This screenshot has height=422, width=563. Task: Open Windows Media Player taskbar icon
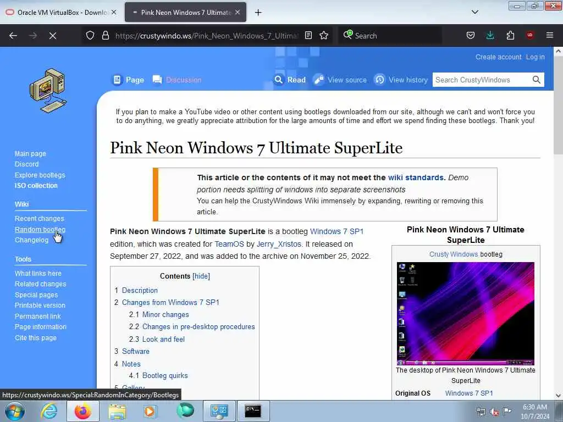pos(150,411)
